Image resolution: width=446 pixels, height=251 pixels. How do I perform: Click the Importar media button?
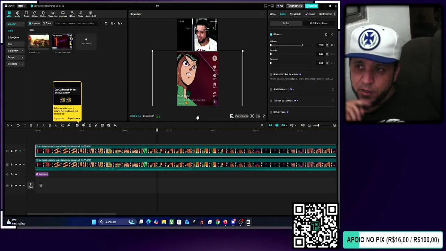[34, 23]
